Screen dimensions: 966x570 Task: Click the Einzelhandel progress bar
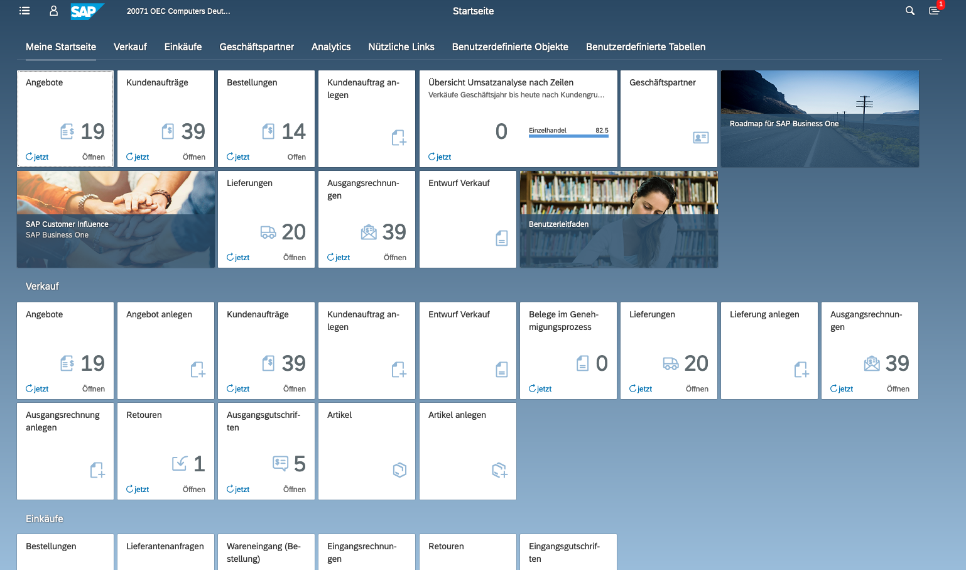[x=568, y=136]
